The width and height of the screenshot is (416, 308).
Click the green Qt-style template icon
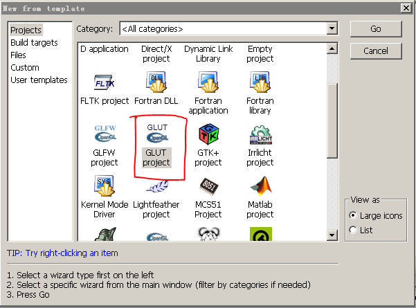pyautogui.click(x=261, y=234)
